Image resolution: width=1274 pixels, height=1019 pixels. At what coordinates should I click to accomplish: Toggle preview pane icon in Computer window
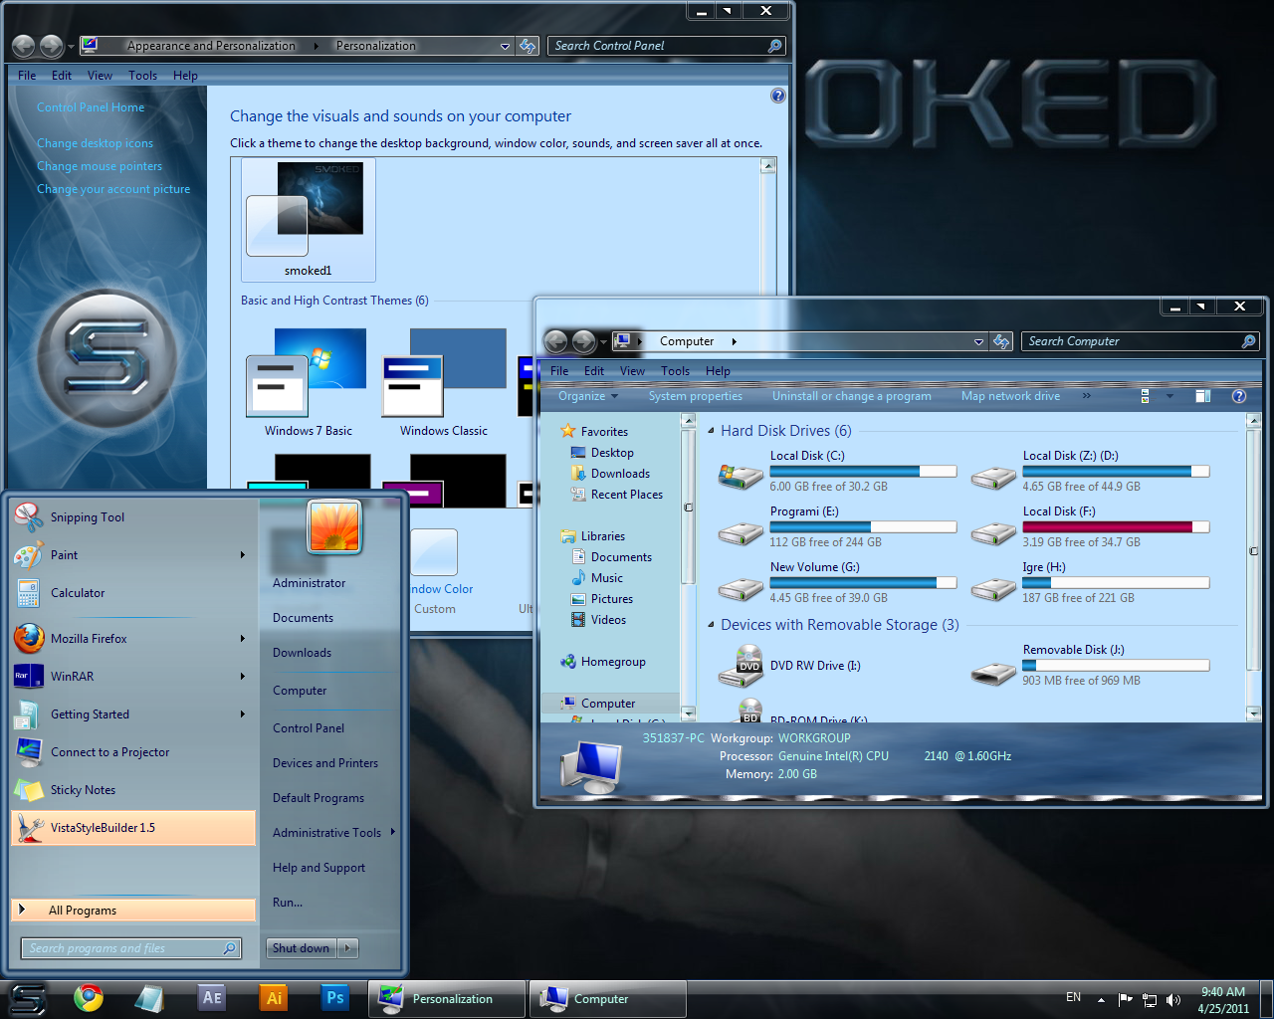point(1202,396)
